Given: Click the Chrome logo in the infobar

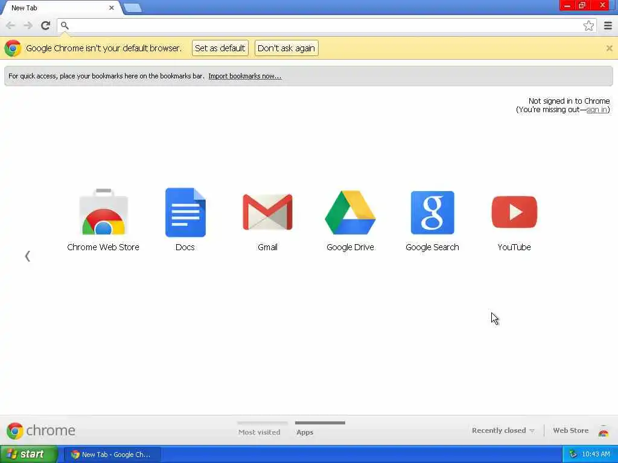Looking at the screenshot, I should click(13, 48).
